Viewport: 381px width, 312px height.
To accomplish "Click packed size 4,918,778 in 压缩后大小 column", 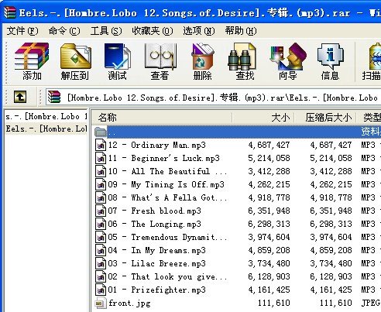I will point(331,197).
